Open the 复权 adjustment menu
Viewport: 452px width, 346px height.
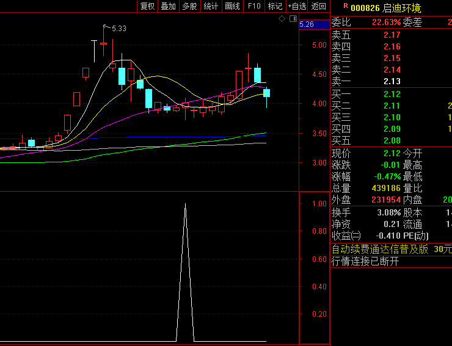(x=147, y=6)
